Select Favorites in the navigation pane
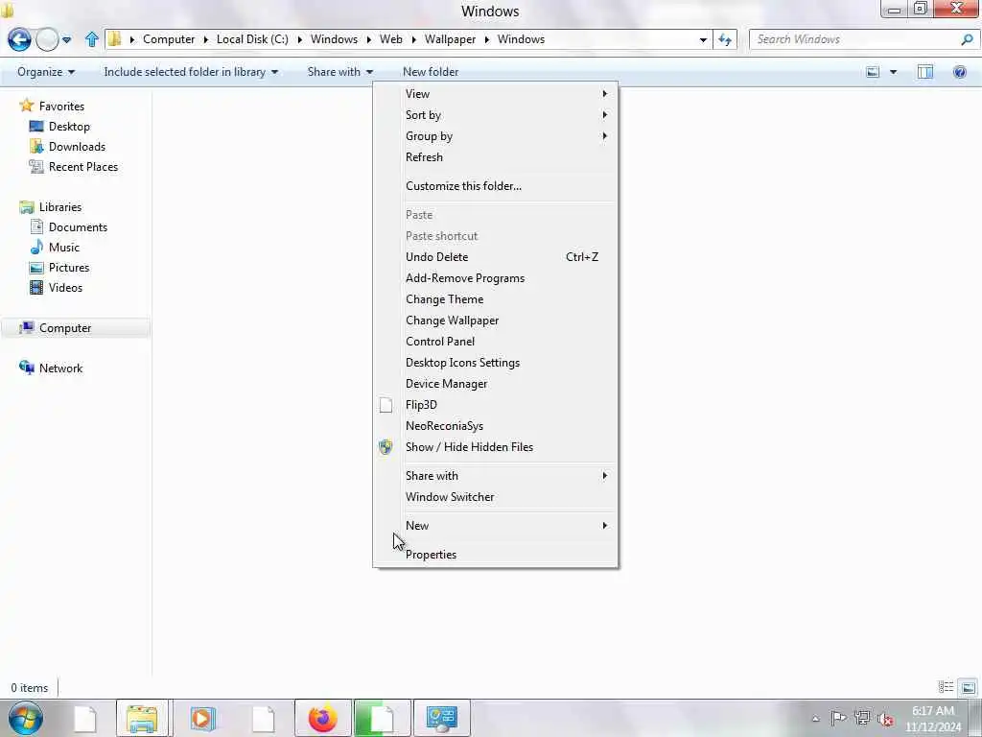The height and width of the screenshot is (737, 982). [61, 107]
